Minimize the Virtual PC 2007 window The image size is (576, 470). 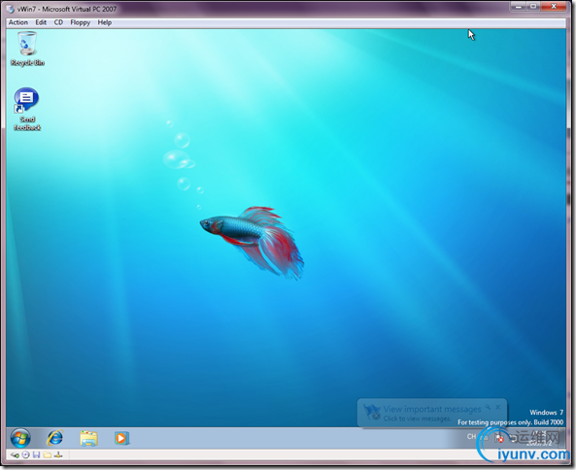(519, 6)
